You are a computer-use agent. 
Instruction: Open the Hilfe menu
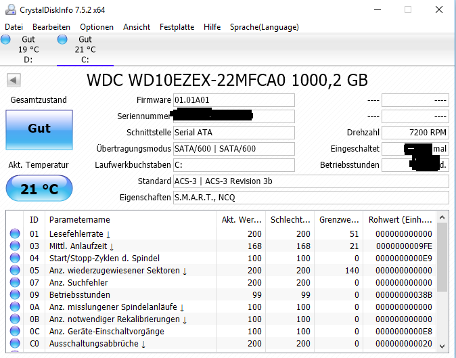point(212,27)
